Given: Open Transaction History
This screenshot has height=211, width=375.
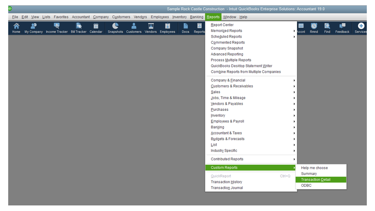Looking at the screenshot, I should coord(251,182).
